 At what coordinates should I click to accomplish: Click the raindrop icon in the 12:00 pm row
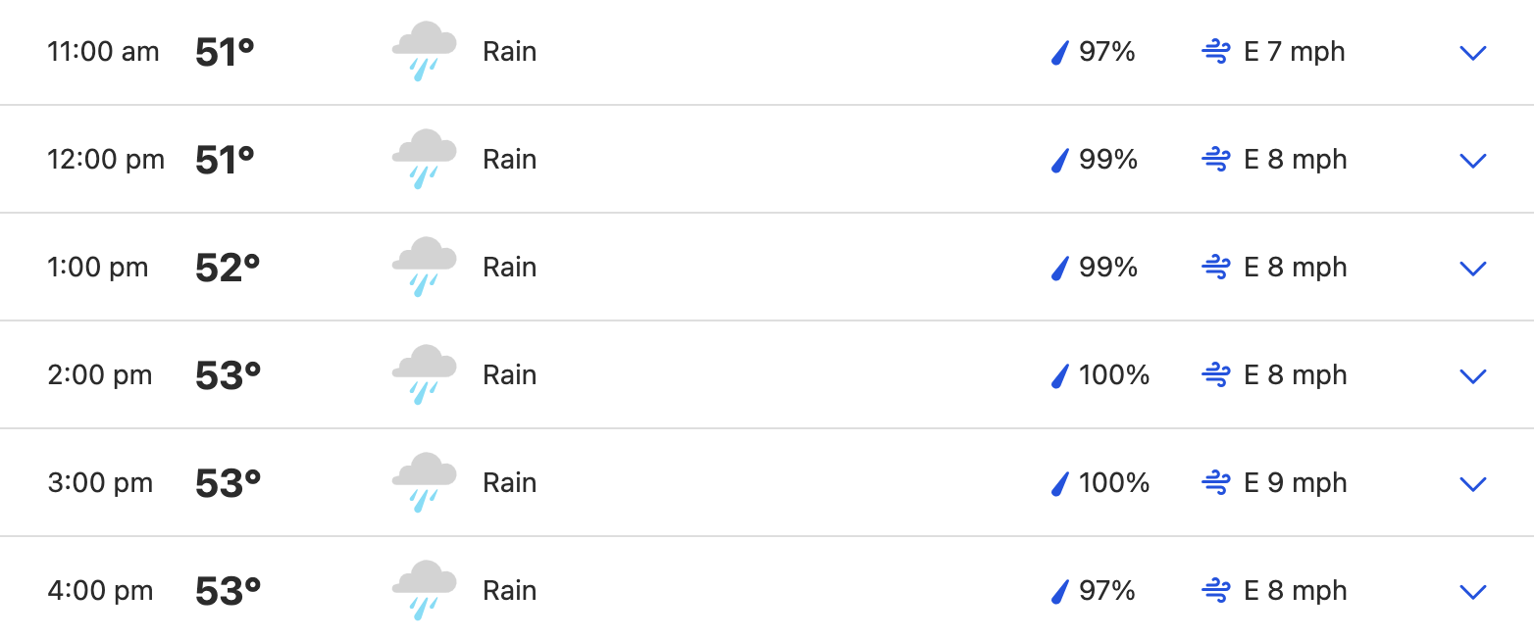(x=1059, y=160)
